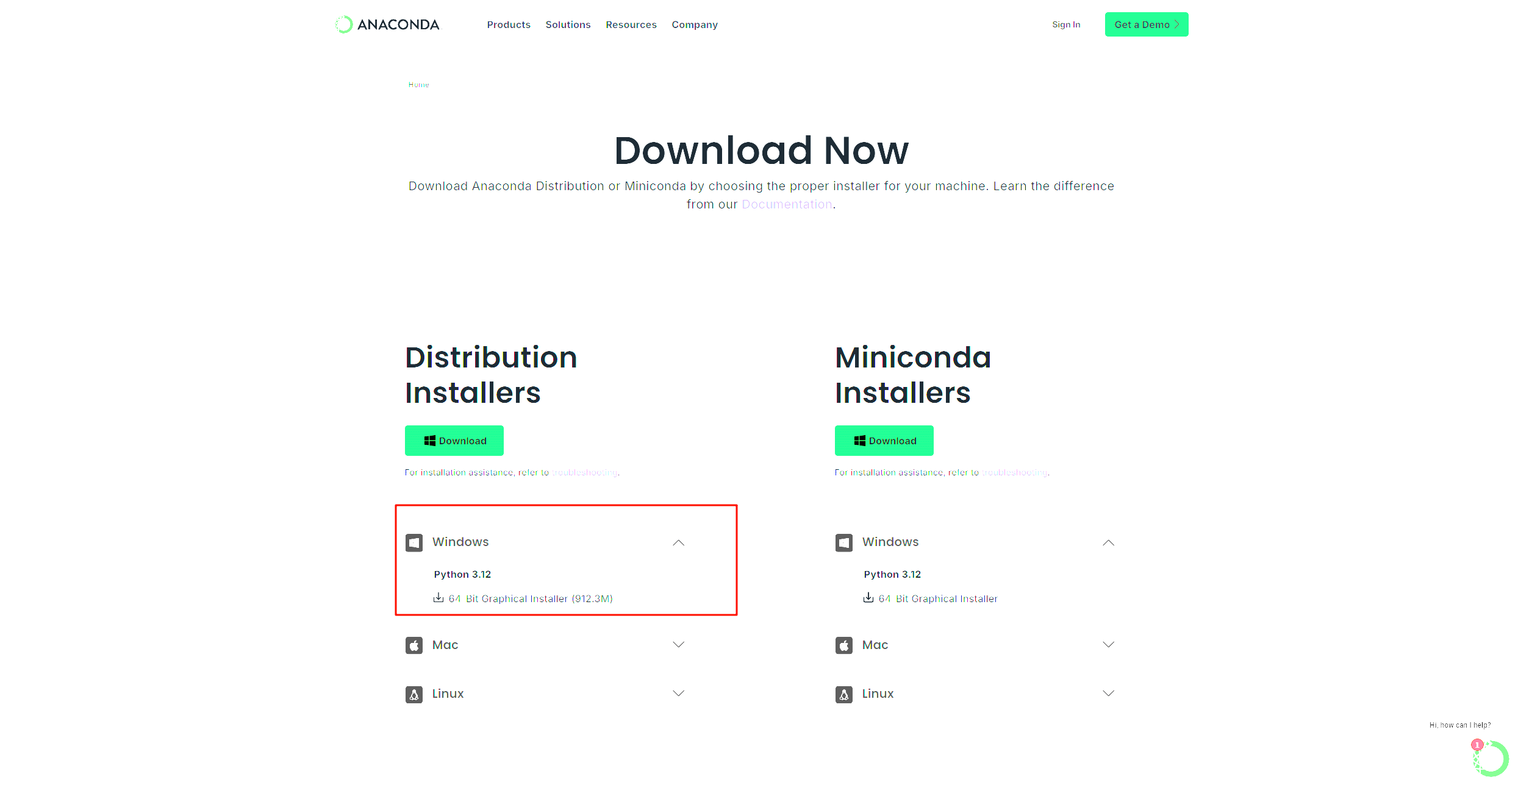Click the Windows icon under Distribution Installers
The image size is (1532, 802).
click(414, 542)
